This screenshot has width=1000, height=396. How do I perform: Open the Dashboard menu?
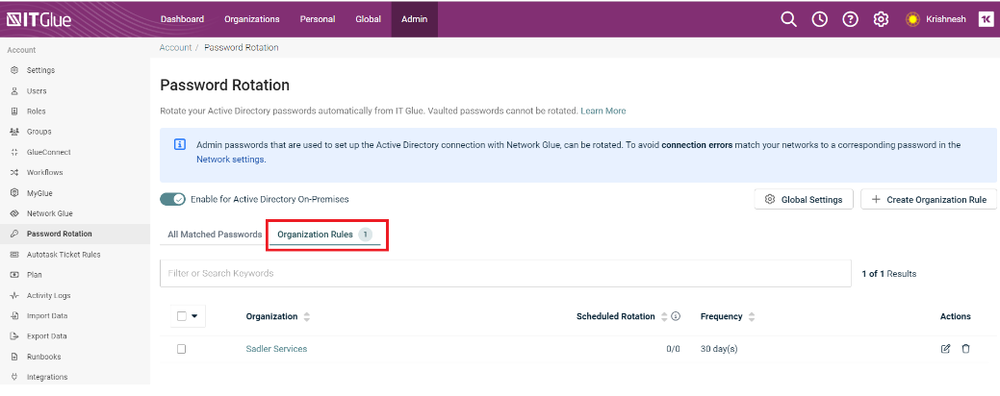tap(183, 19)
